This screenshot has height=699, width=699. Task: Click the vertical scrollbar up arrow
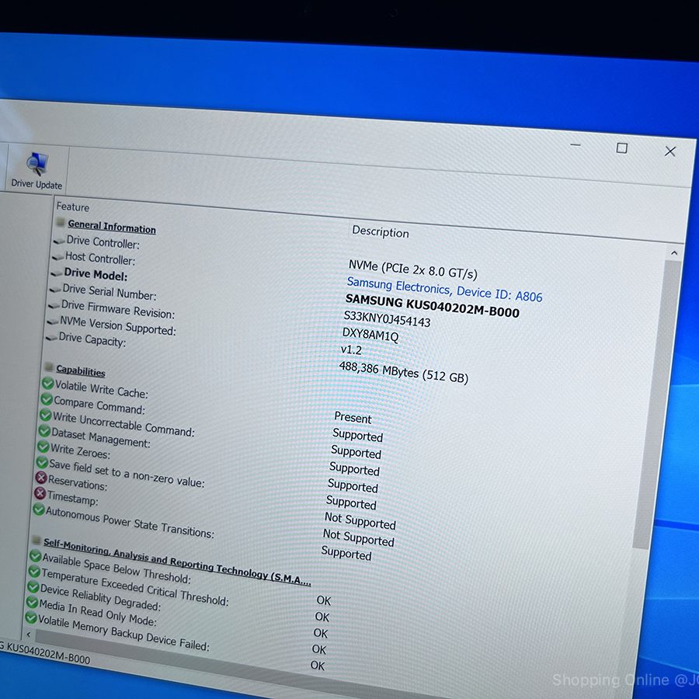click(674, 252)
